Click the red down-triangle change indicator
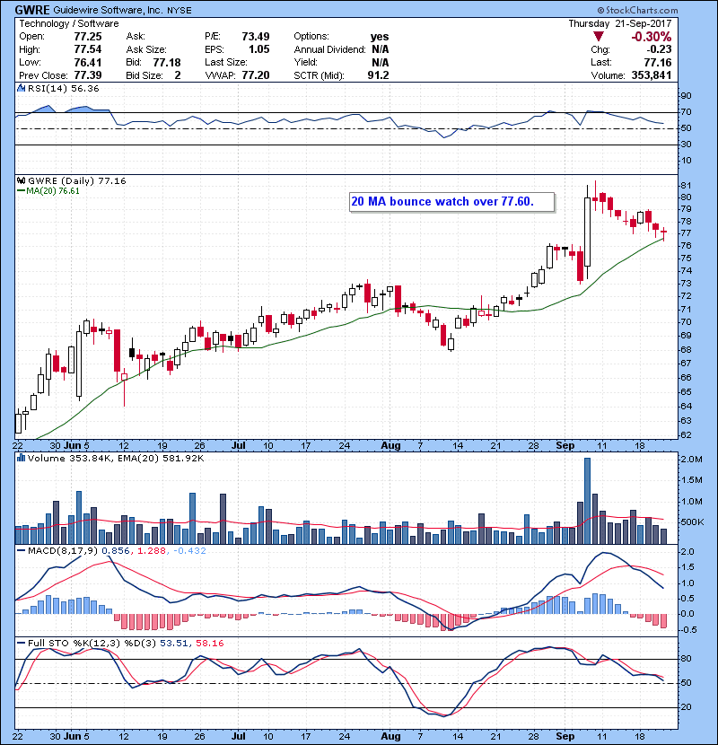 (599, 37)
